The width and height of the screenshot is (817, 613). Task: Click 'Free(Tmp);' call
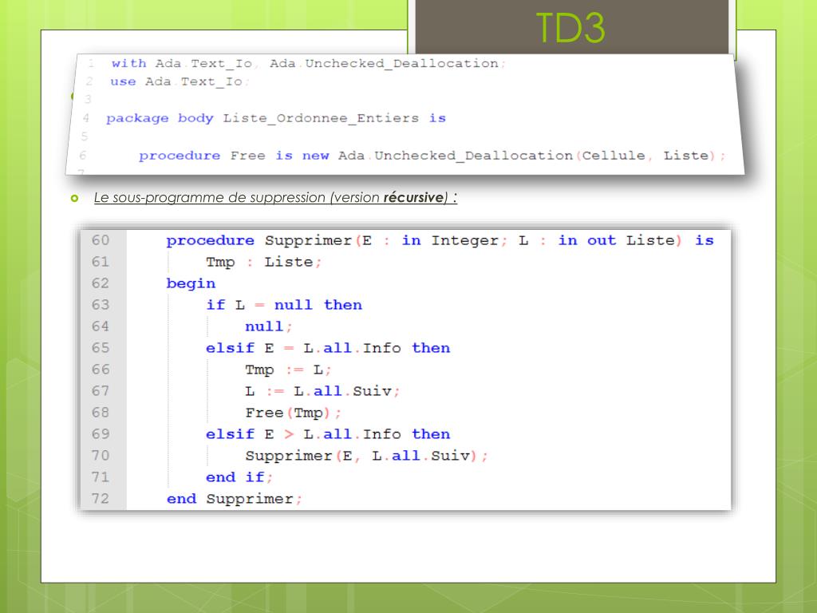pos(294,413)
